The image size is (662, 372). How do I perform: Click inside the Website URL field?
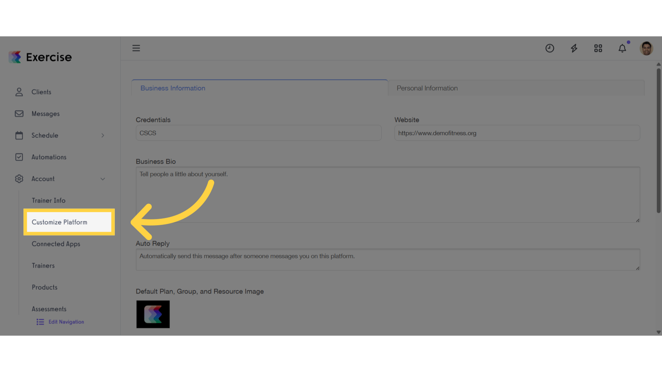pos(517,133)
